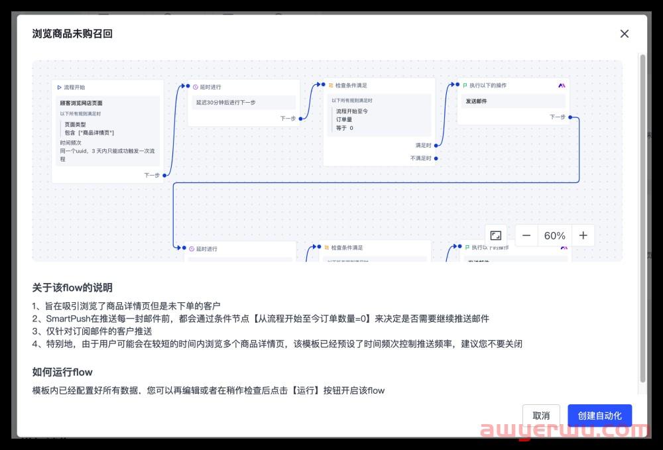
Task: Click the 时间频次 label in start node
Action: (x=71, y=142)
